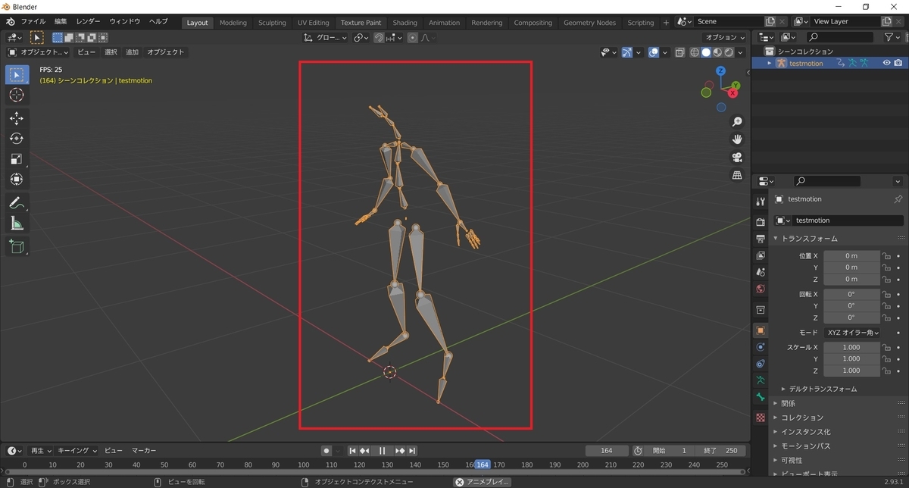Switch to wireframe viewport shading
The height and width of the screenshot is (488, 909).
point(695,52)
